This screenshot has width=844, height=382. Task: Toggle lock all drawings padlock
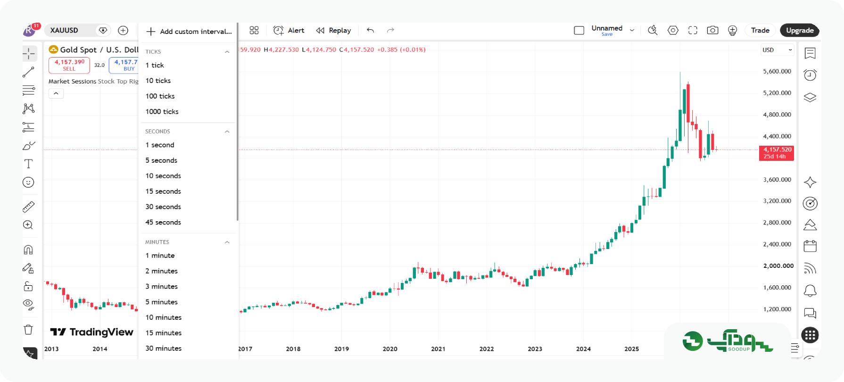point(28,286)
